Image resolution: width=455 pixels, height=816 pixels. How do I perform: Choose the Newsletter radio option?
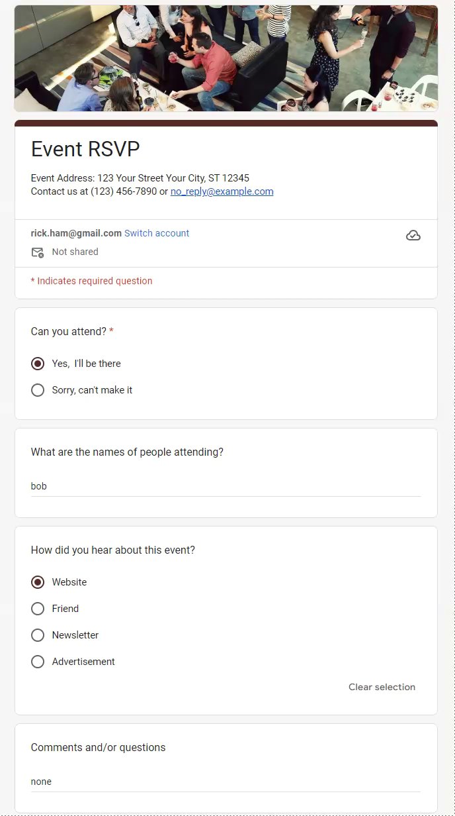(x=38, y=635)
